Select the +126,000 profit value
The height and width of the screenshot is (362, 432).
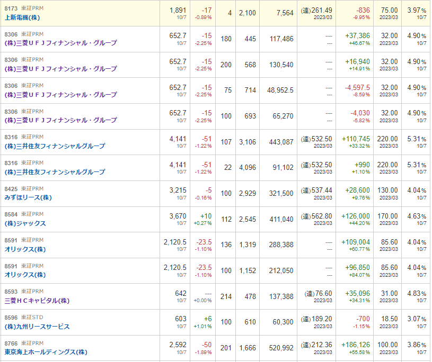click(x=356, y=216)
